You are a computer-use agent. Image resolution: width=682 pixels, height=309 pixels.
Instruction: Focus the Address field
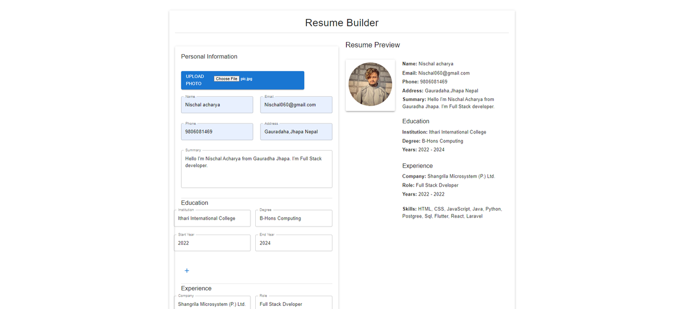(x=296, y=132)
